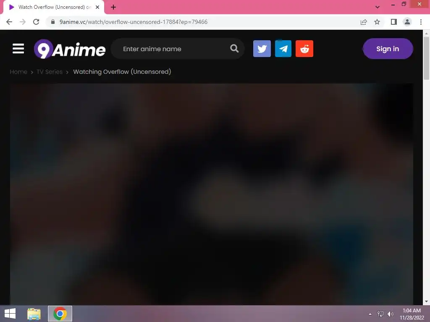Click the blurred video player area
The width and height of the screenshot is (430, 322).
coord(212,194)
